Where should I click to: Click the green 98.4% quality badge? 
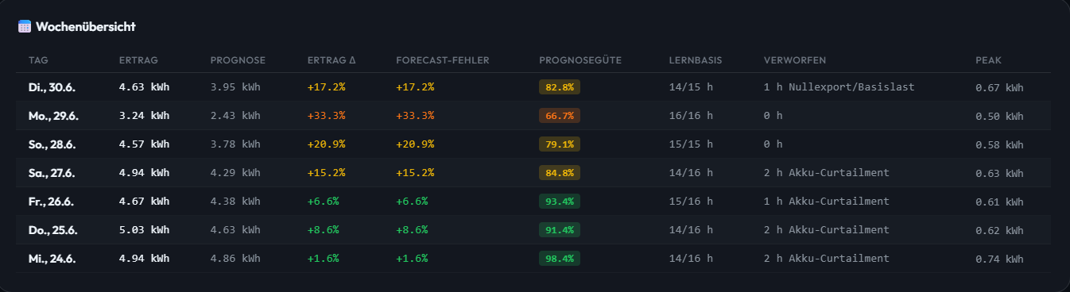pos(560,259)
